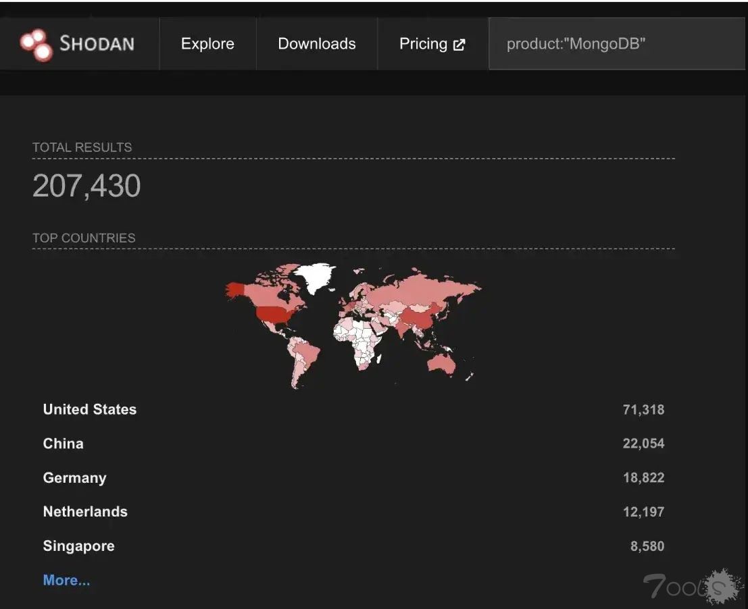The image size is (748, 609).
Task: Click the Shodan logo icon
Action: (x=36, y=45)
